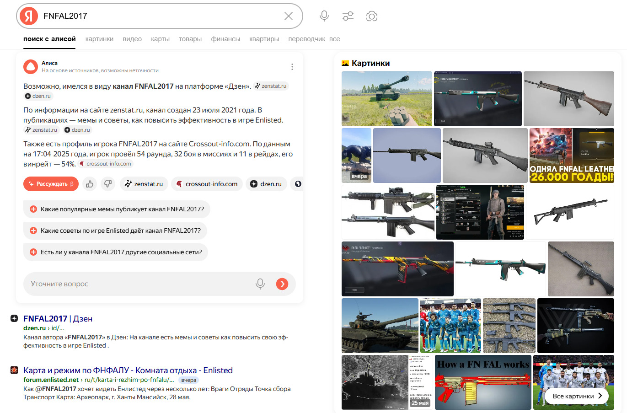Send question with orange arrow button
The image size is (627, 413).
point(282,284)
